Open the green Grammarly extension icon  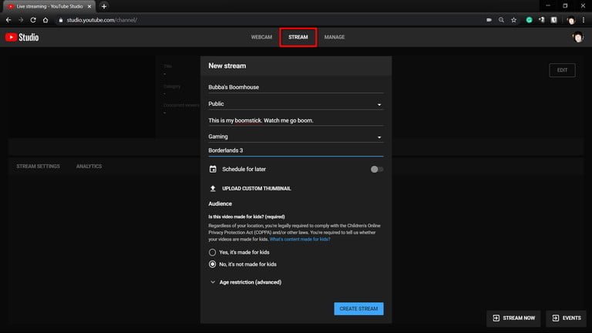(529, 20)
